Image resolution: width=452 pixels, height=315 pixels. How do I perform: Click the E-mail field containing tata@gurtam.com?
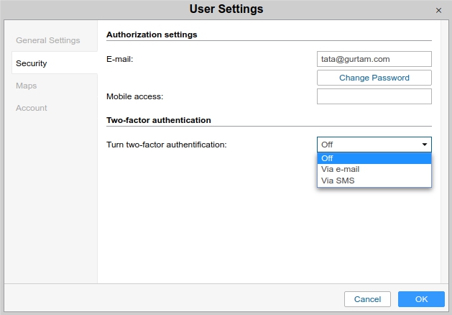374,59
